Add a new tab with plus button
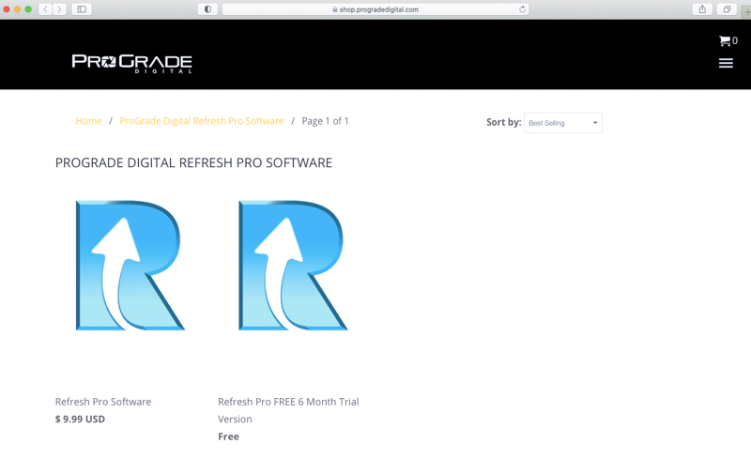The image size is (751, 459). (x=746, y=11)
